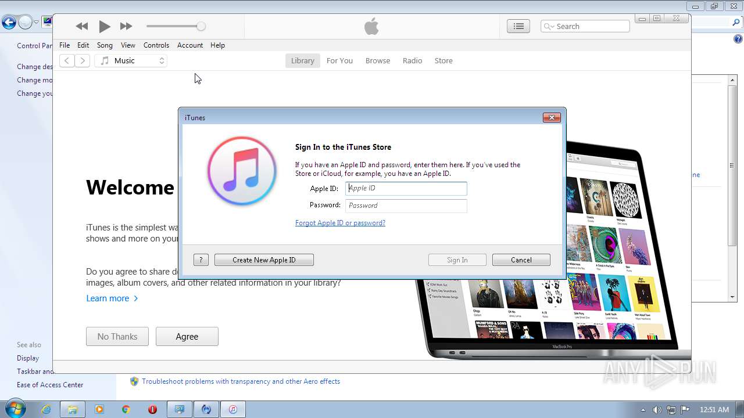The height and width of the screenshot is (418, 744).
Task: Click the fast-forward button in iTunes
Action: click(x=126, y=26)
